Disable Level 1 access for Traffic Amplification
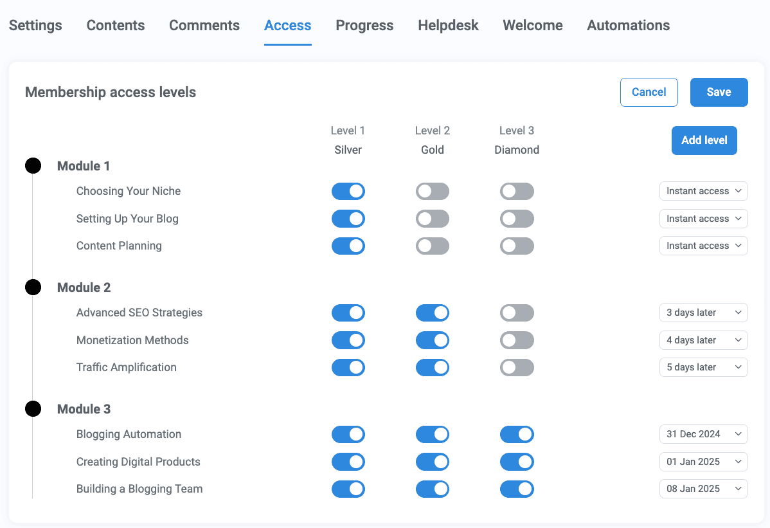This screenshot has height=528, width=770. tap(348, 367)
